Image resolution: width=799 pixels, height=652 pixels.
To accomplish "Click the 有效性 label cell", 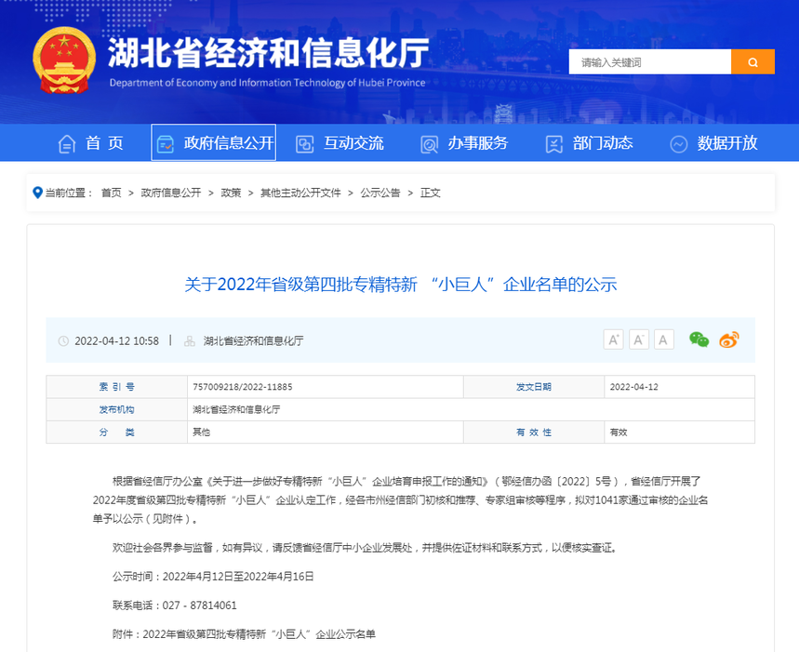I will point(534,432).
